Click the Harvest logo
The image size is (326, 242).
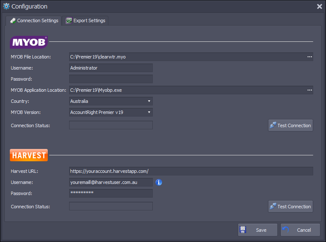[29, 155]
